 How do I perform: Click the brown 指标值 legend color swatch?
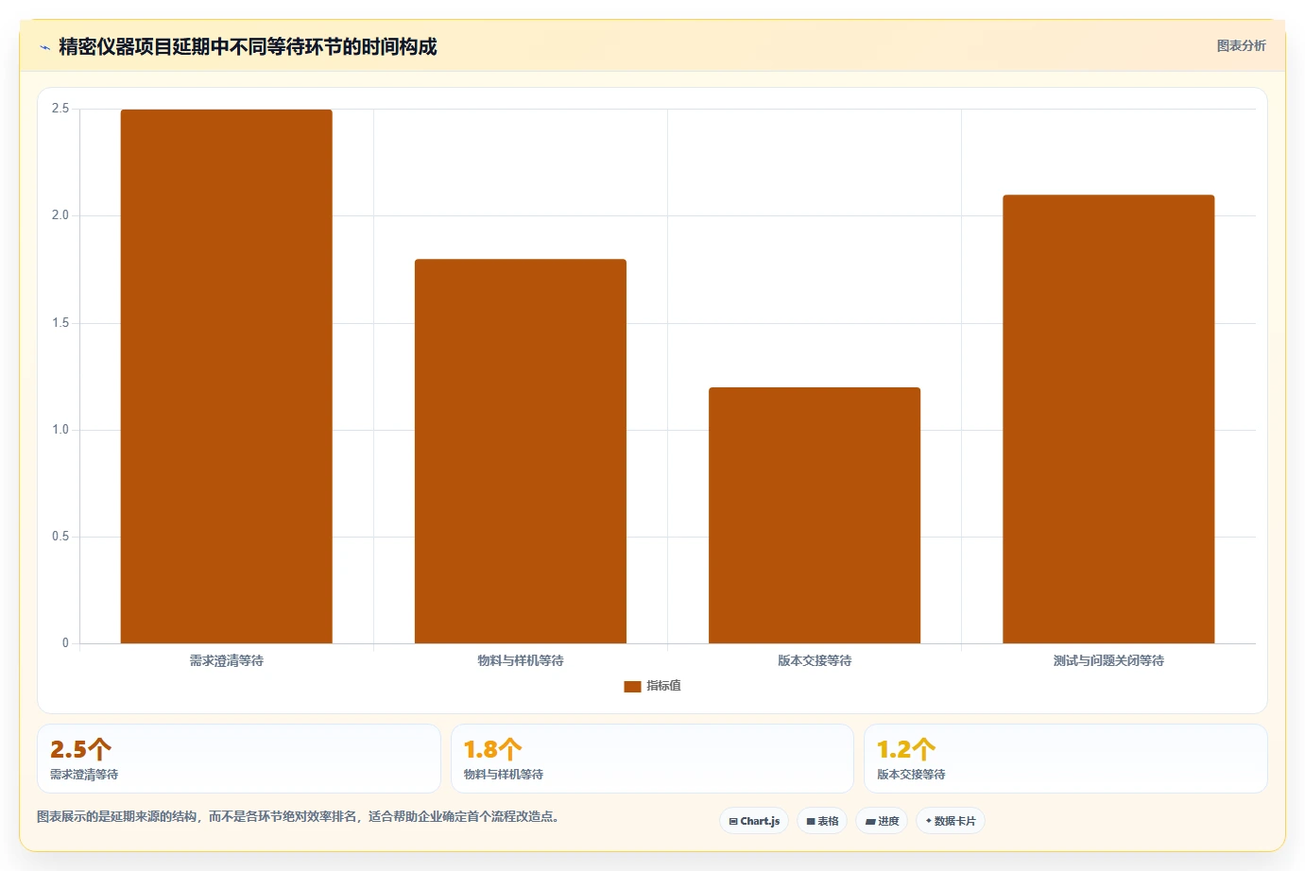coord(632,687)
